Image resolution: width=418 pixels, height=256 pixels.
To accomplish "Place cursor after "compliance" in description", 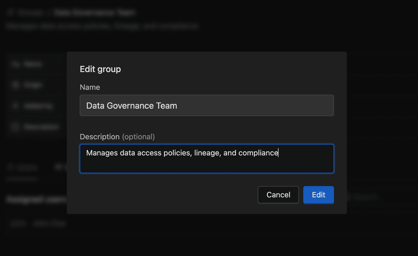I will [x=278, y=153].
